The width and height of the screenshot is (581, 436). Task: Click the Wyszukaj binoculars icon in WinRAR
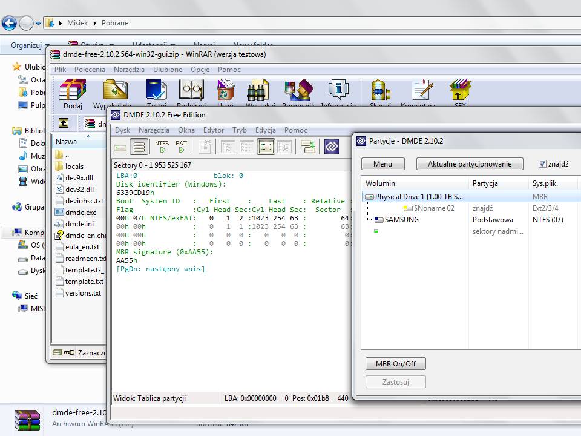pyautogui.click(x=258, y=90)
